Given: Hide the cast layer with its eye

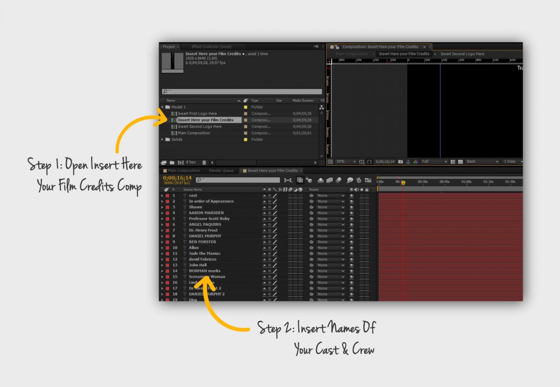Looking at the screenshot, I should 351,196.
